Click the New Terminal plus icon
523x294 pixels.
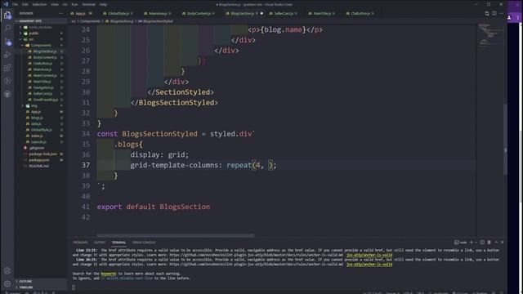coord(472,243)
